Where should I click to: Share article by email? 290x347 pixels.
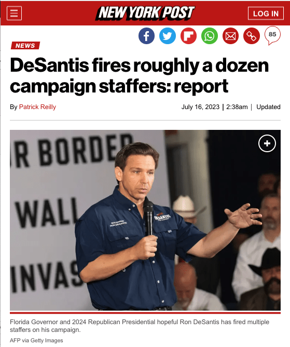pyautogui.click(x=230, y=36)
